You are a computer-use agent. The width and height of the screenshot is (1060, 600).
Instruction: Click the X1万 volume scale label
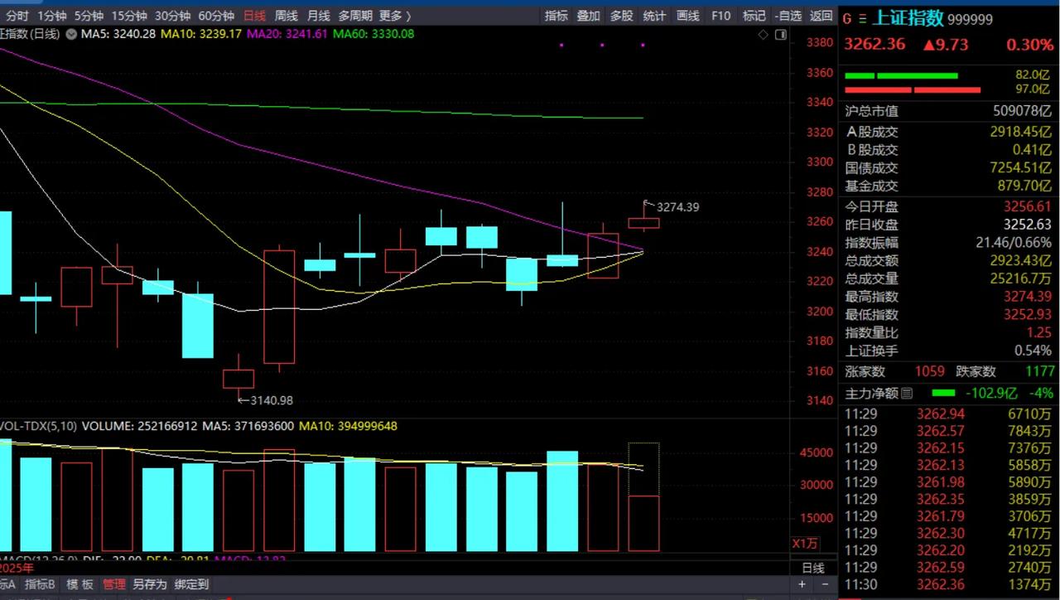point(806,544)
